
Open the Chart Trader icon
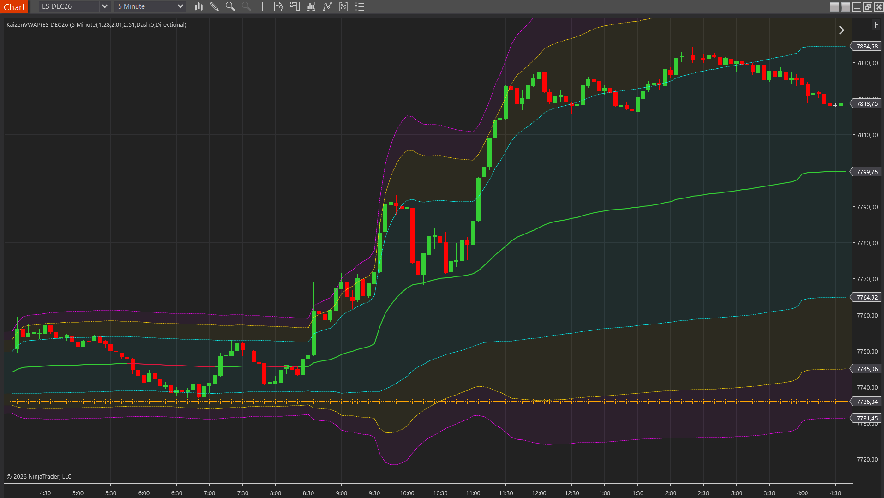click(x=295, y=6)
